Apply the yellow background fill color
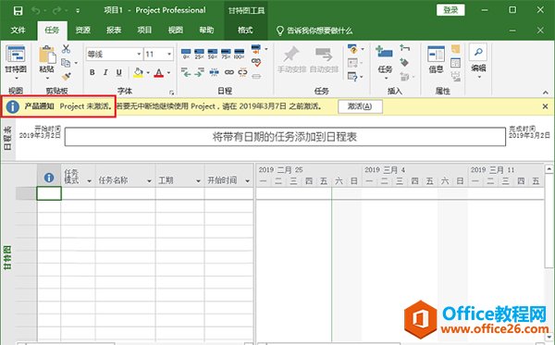The height and width of the screenshot is (345, 555). (x=138, y=72)
